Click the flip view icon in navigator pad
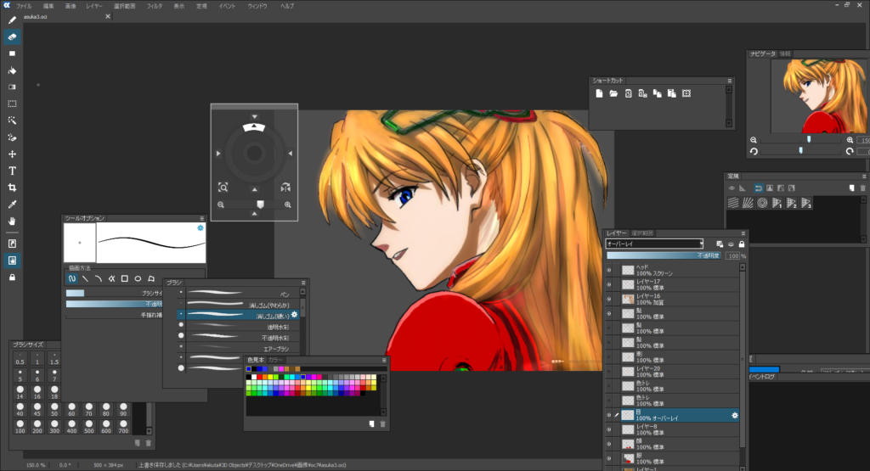This screenshot has height=471, width=870. click(285, 187)
